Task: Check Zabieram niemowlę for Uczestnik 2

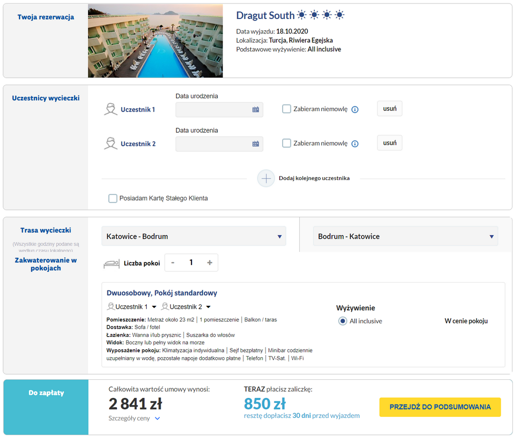Action: tap(286, 143)
